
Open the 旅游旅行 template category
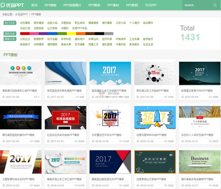25,44
